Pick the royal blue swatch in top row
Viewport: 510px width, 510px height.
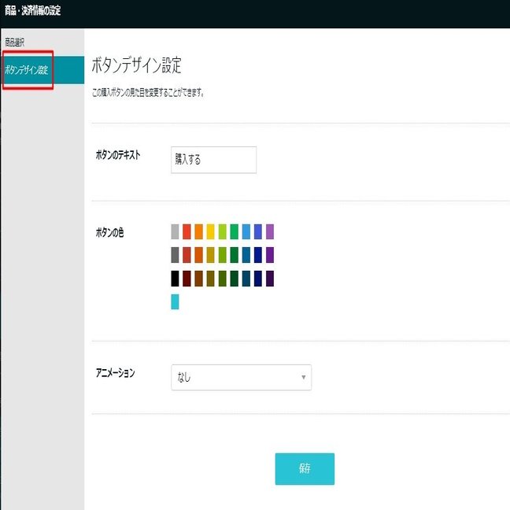(258, 231)
